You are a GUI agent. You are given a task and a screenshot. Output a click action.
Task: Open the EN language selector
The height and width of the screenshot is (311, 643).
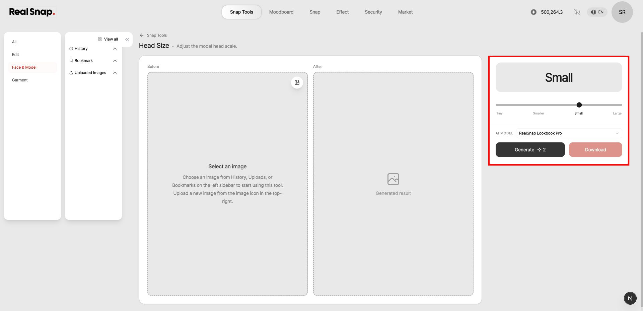click(x=597, y=12)
